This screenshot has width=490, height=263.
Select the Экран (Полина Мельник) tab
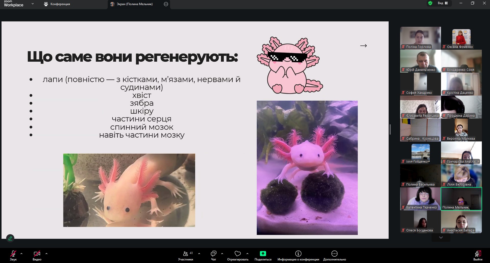(x=135, y=4)
